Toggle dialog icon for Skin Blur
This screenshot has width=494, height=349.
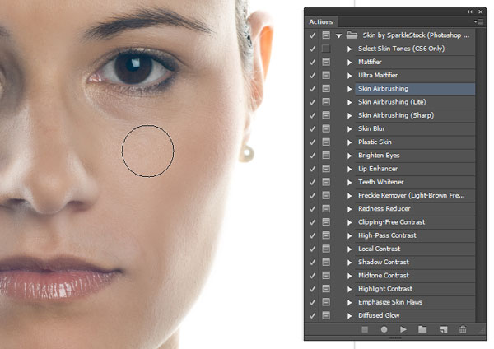326,128
